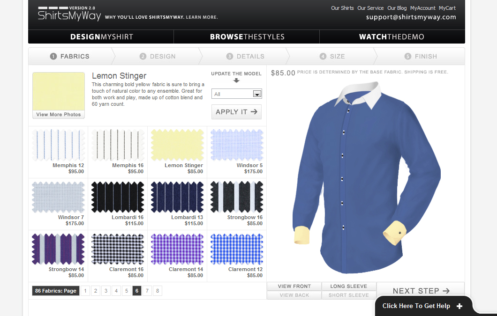Open Browse The Styles menu
The height and width of the screenshot is (316, 497).
[247, 37]
